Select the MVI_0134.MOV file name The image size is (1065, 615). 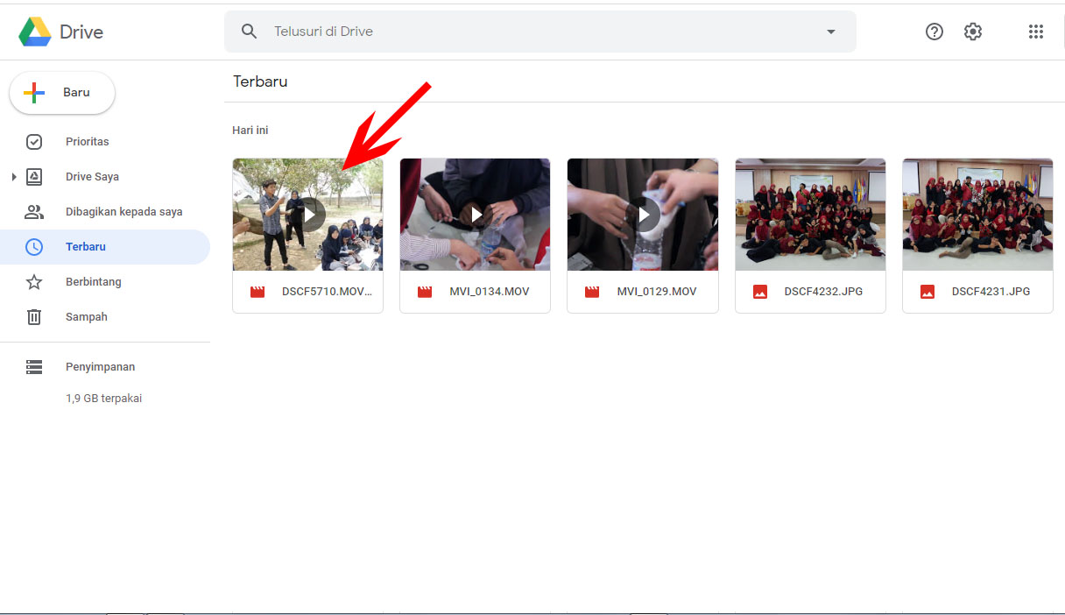coord(490,292)
